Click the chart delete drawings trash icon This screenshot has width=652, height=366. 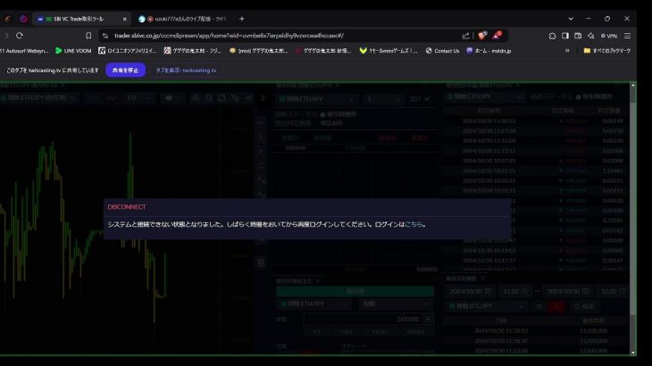click(261, 262)
